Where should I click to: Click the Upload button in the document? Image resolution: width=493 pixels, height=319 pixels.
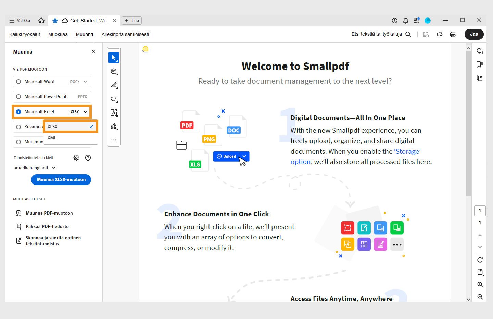226,156
